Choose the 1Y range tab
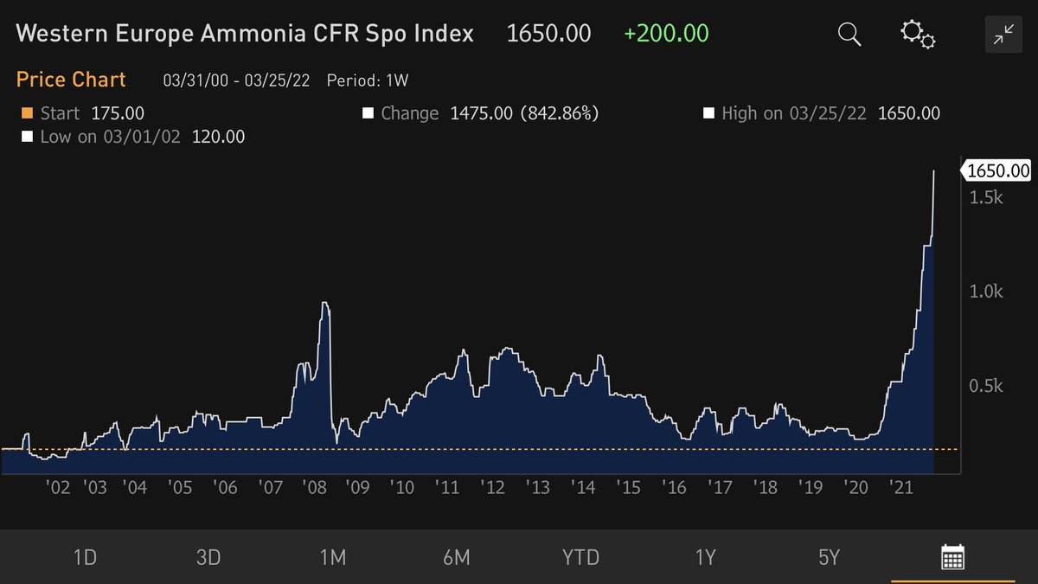Image resolution: width=1038 pixels, height=584 pixels. [705, 557]
